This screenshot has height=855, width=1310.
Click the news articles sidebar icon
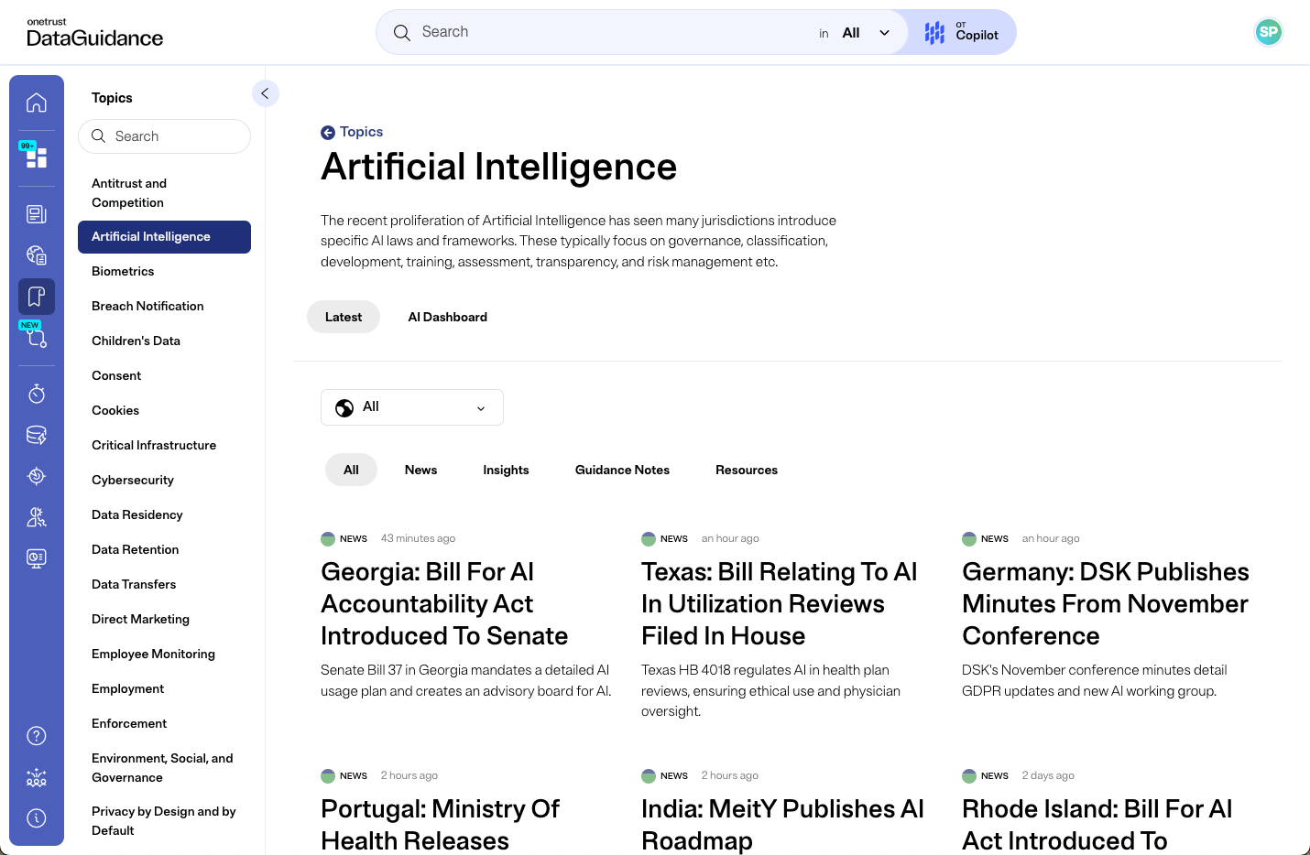pyautogui.click(x=37, y=214)
